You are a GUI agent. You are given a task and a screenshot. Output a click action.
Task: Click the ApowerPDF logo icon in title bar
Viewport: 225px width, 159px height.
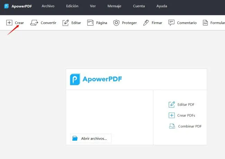(6, 6)
